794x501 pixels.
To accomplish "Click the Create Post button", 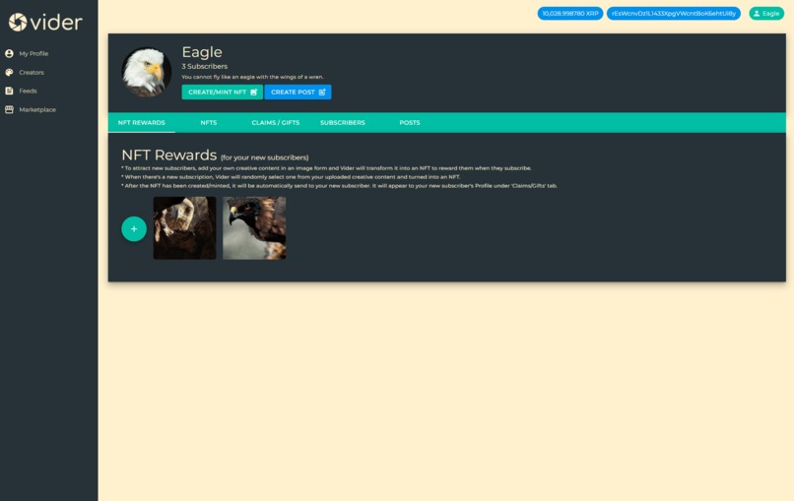I will pyautogui.click(x=298, y=93).
